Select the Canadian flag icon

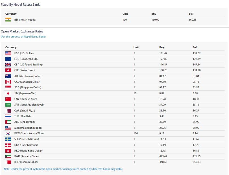tap(8, 82)
